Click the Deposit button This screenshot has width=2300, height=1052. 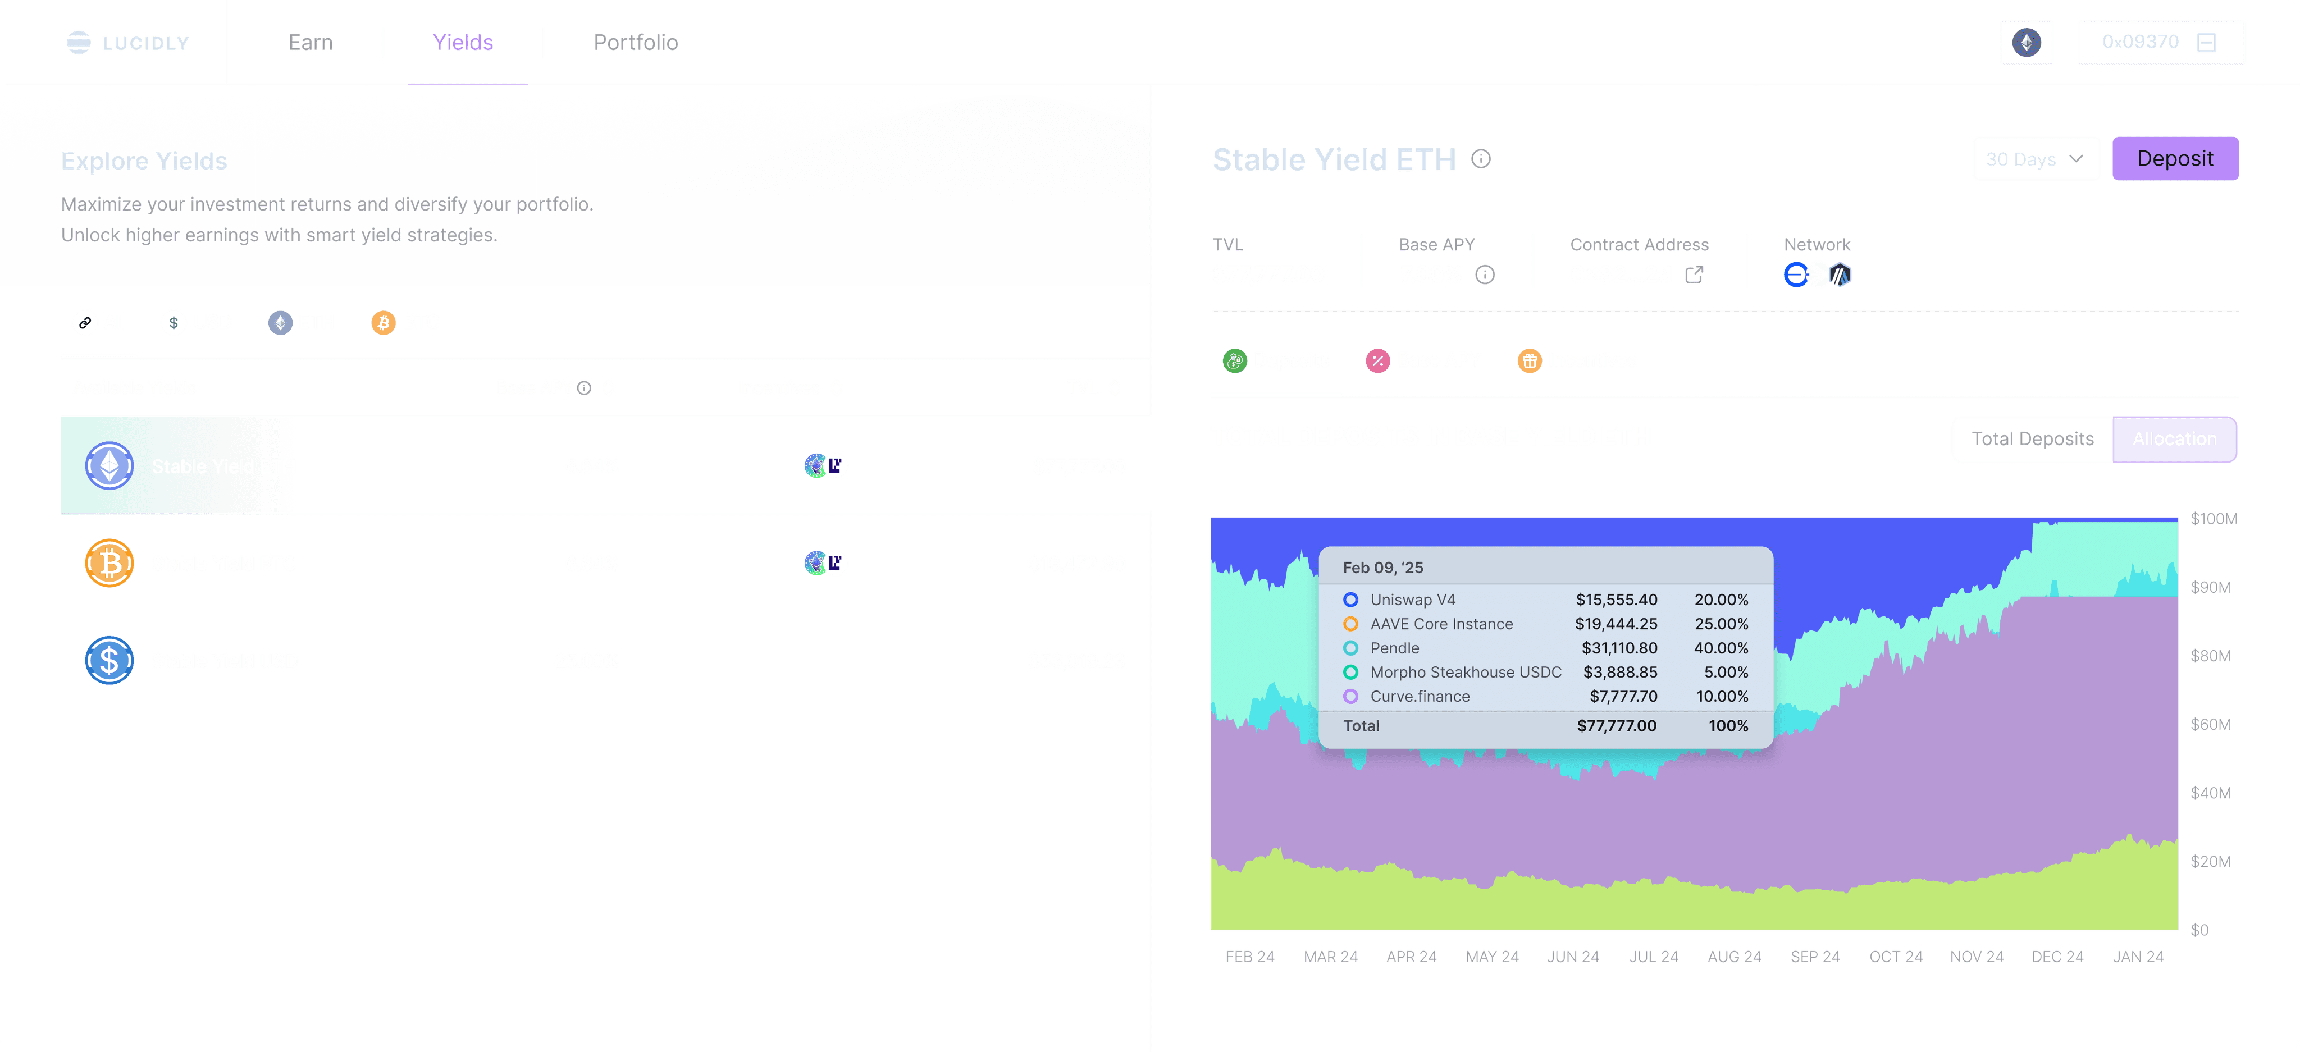(2175, 158)
